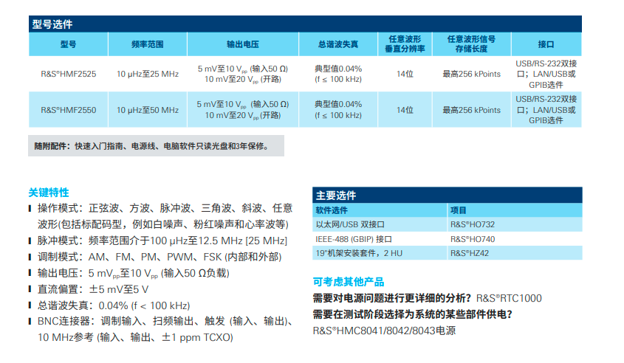The image size is (624, 363).
Task: Click the 关键特性 section heading
Action: click(49, 193)
